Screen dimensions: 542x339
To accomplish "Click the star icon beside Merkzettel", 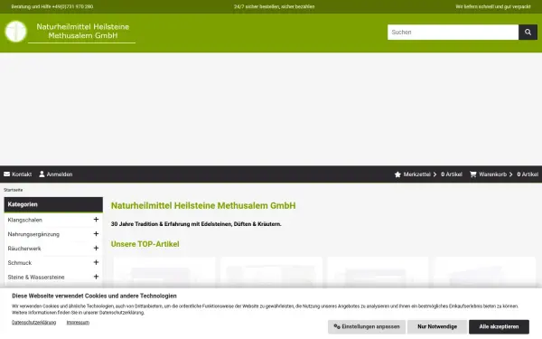I will pos(397,174).
